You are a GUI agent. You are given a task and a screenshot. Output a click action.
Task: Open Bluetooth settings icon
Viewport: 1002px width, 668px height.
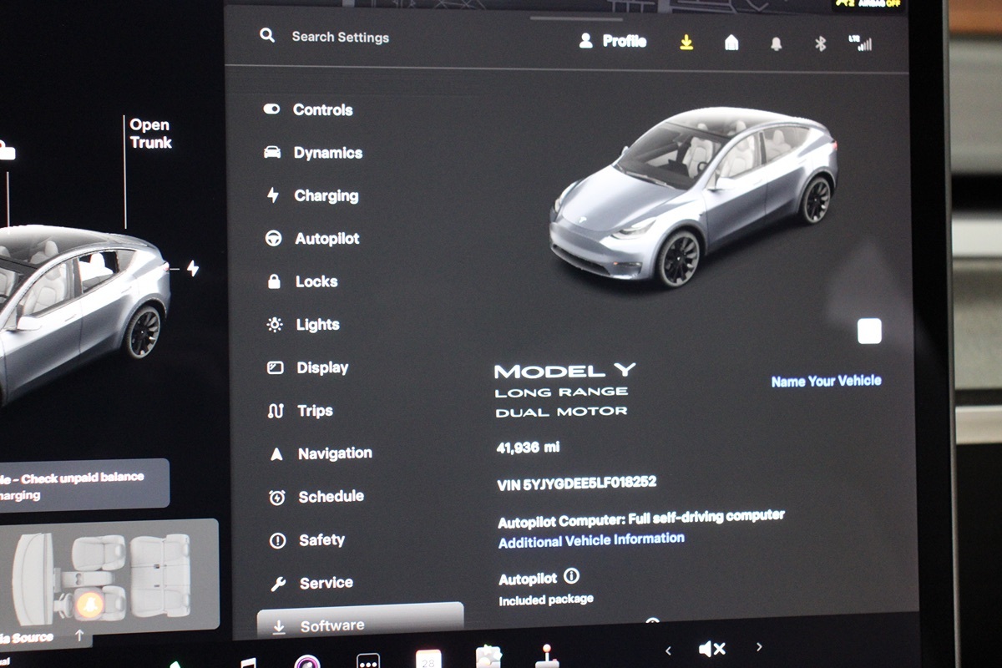(820, 44)
